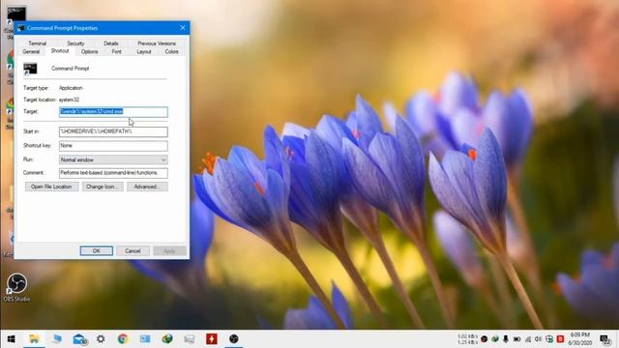Viewport: 619px width, 348px height.
Task: Click the volume speaker icon in the tray
Action: (538, 339)
